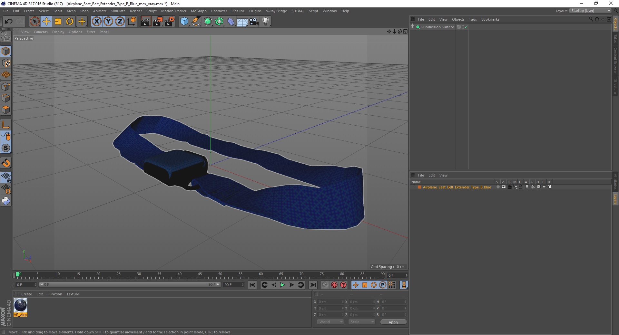Click the X position 0 cm field
The height and width of the screenshot is (335, 619).
point(331,302)
